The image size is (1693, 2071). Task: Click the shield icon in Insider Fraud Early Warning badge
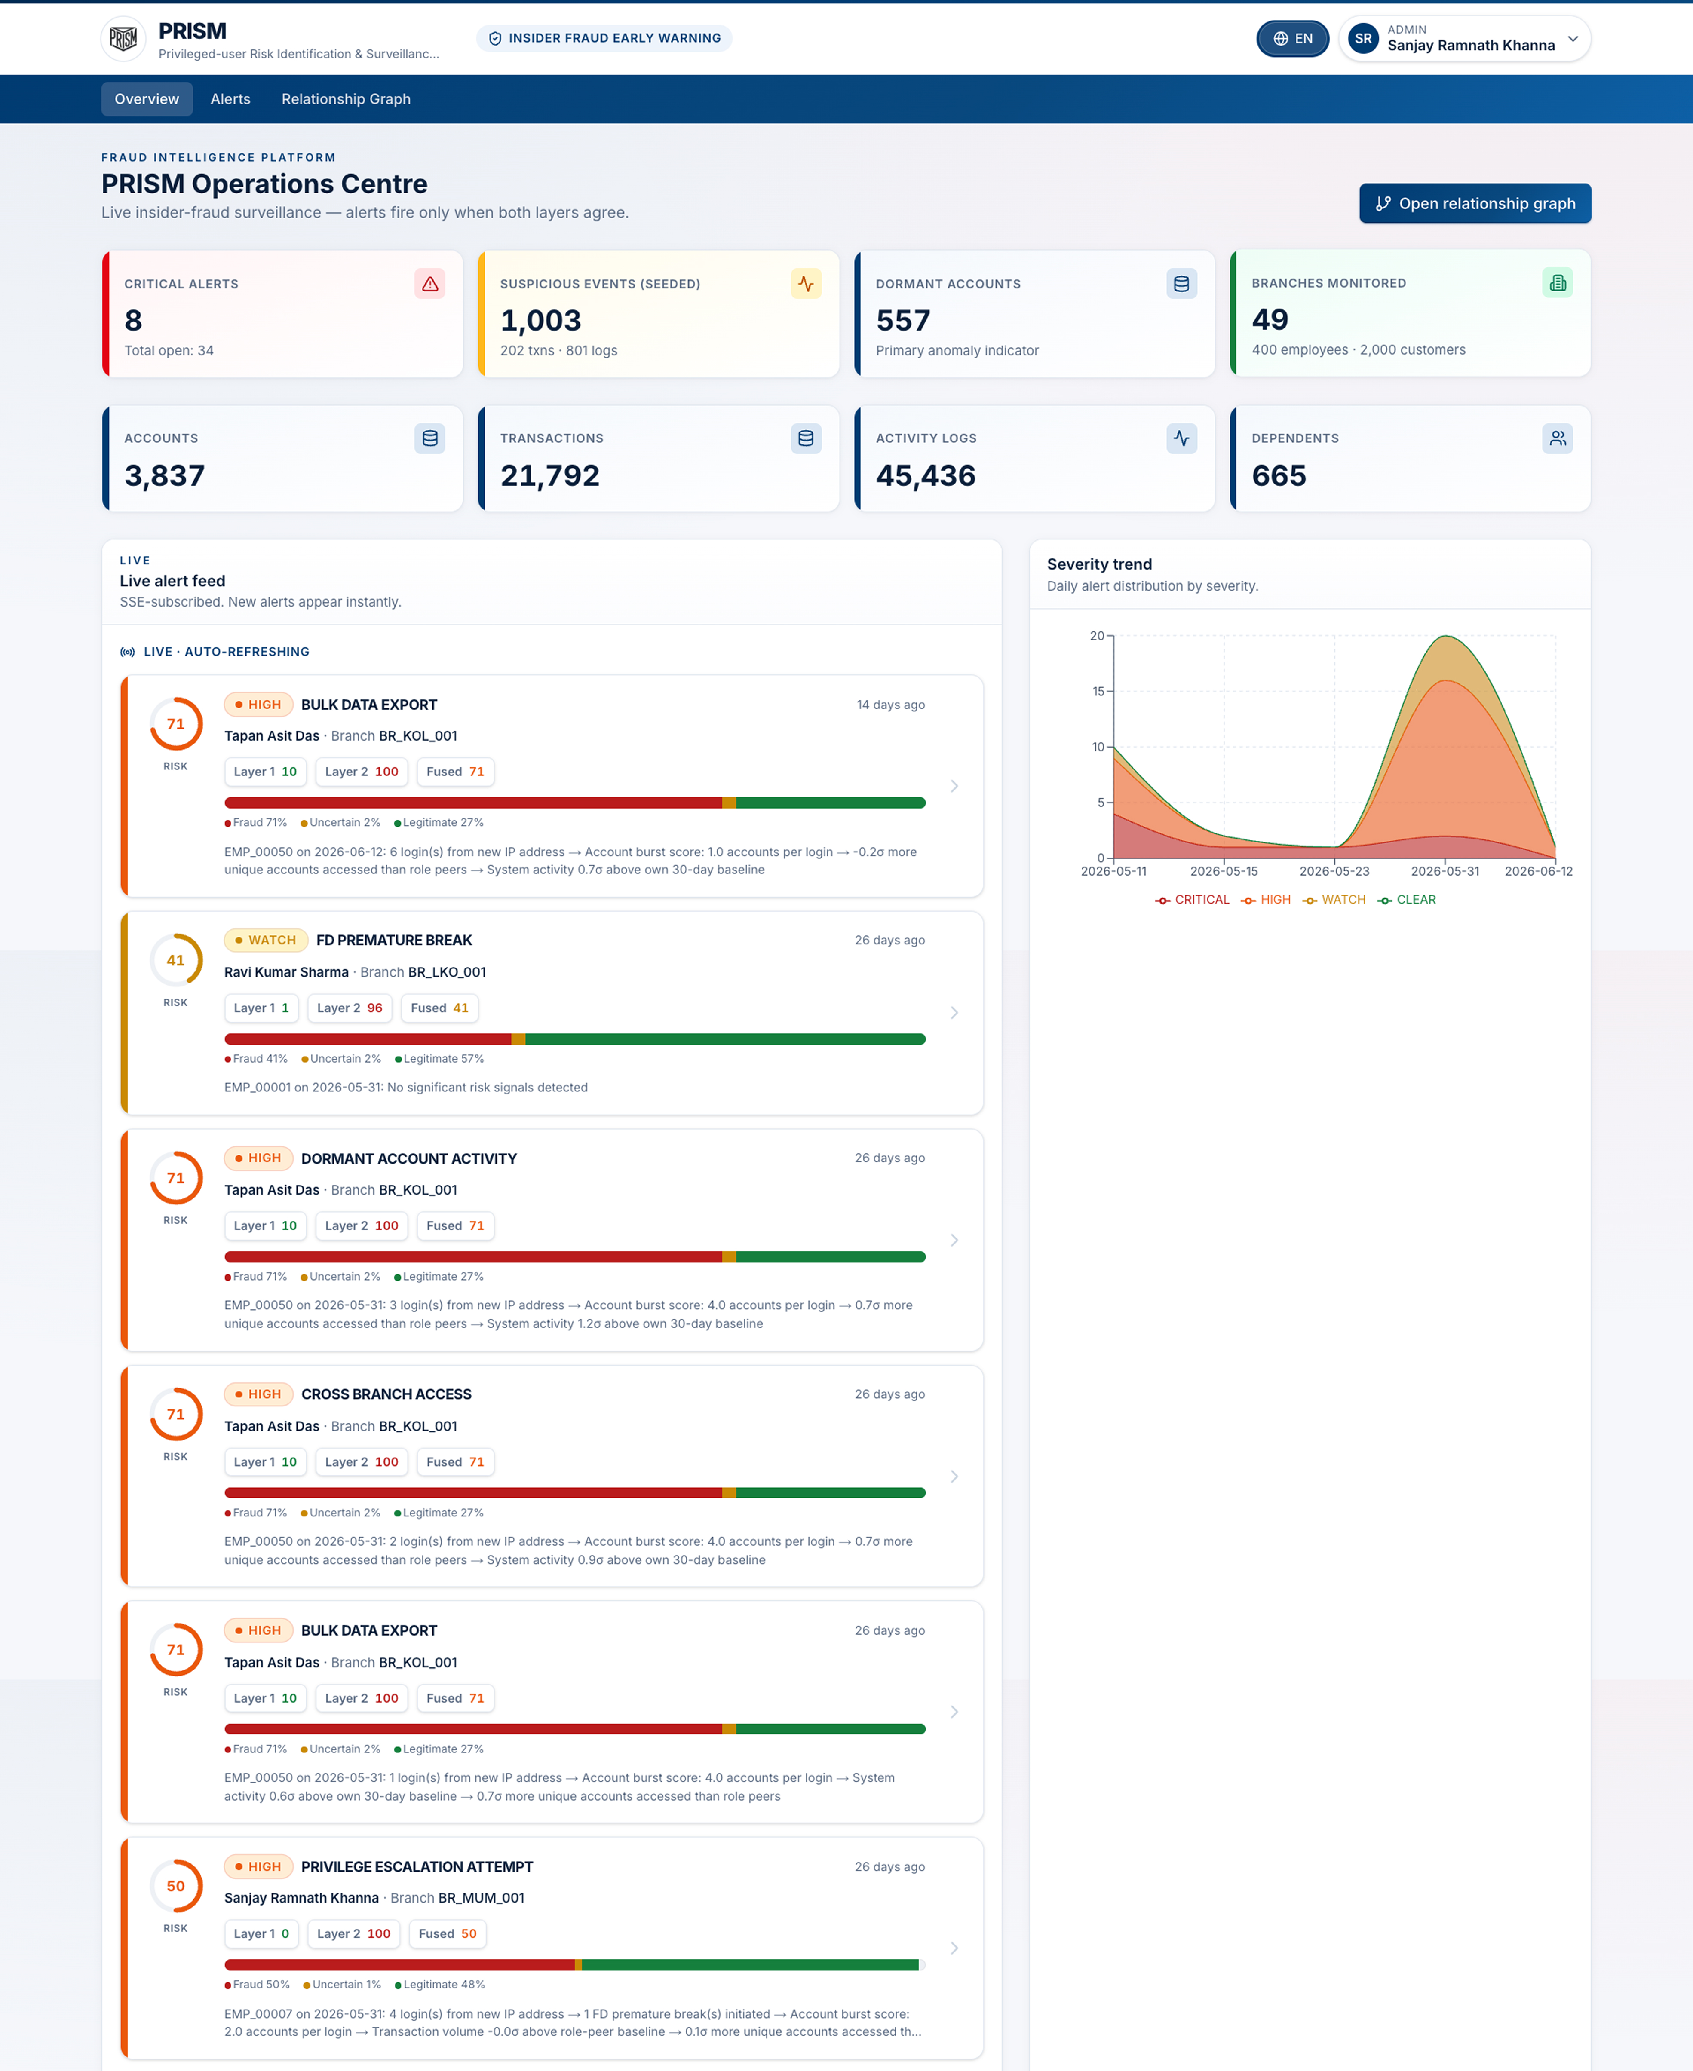coord(495,38)
